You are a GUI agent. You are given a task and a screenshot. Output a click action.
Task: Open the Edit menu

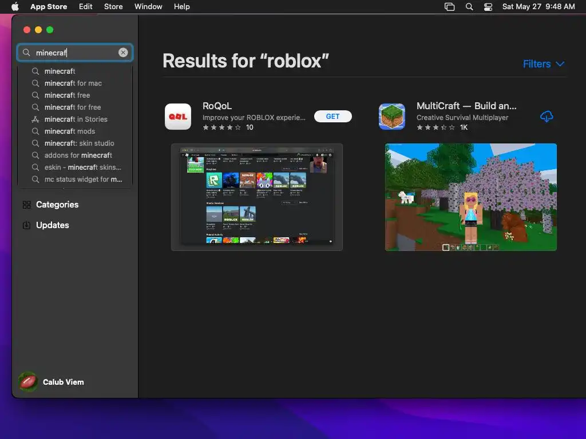point(86,6)
